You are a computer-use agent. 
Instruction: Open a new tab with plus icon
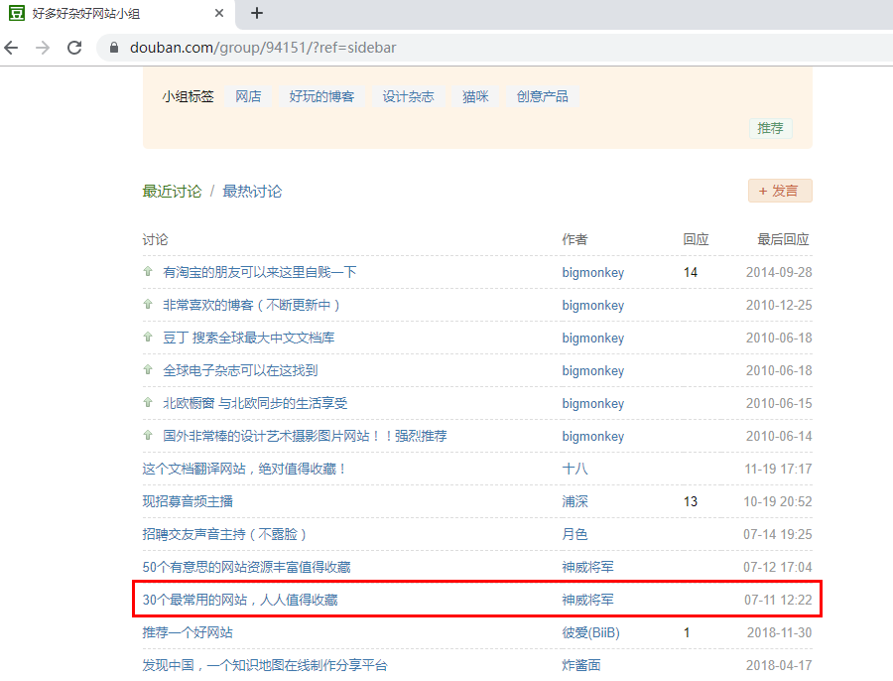(x=257, y=13)
